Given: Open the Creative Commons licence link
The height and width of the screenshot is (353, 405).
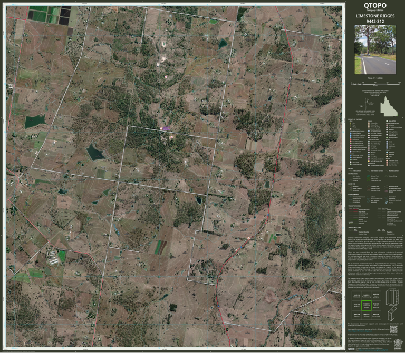Looking at the screenshot, I should point(373,350).
